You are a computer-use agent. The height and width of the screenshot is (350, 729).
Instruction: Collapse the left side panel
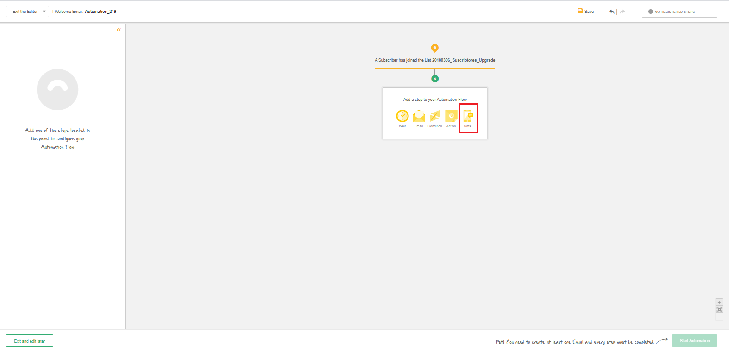119,30
